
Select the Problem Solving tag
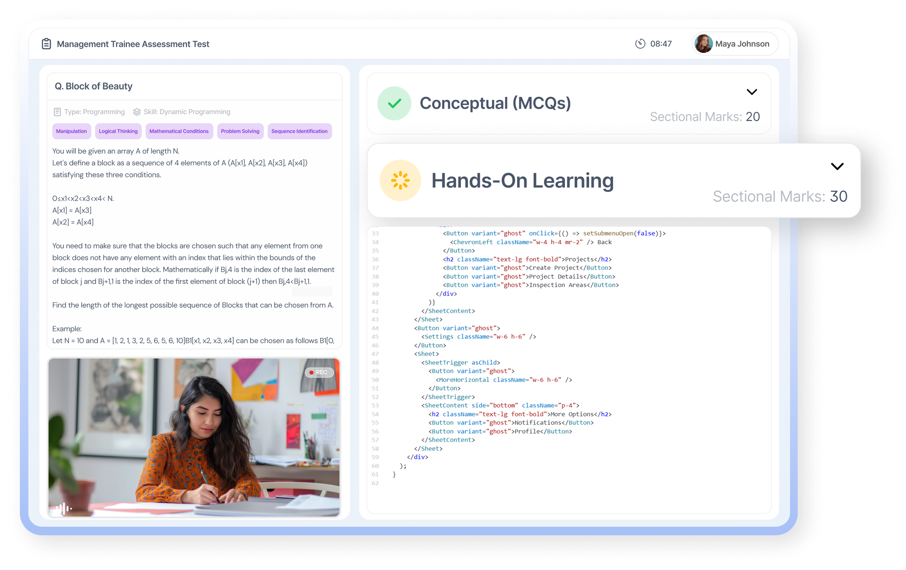click(x=240, y=131)
